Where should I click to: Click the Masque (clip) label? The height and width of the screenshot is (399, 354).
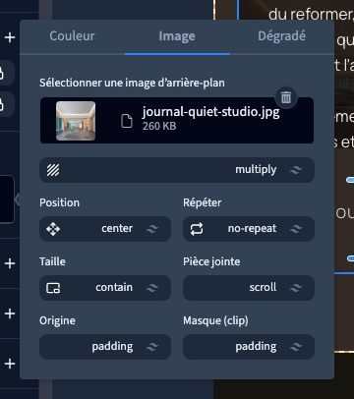215,320
